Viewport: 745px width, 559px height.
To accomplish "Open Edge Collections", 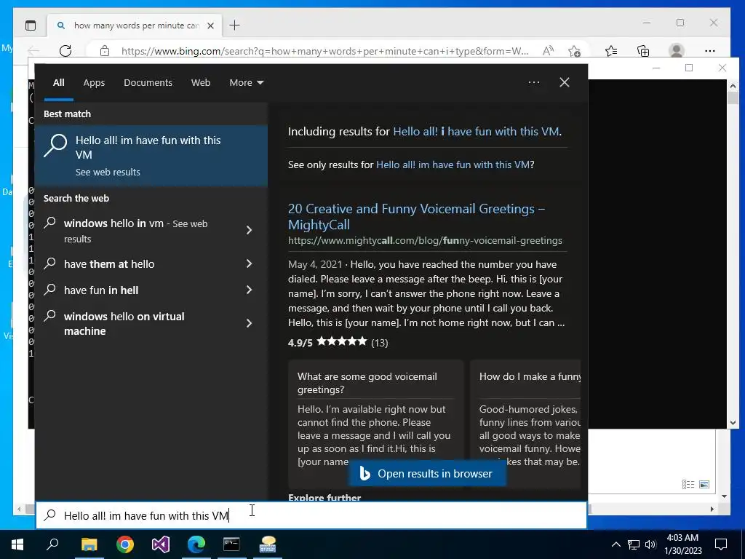I will pyautogui.click(x=643, y=51).
